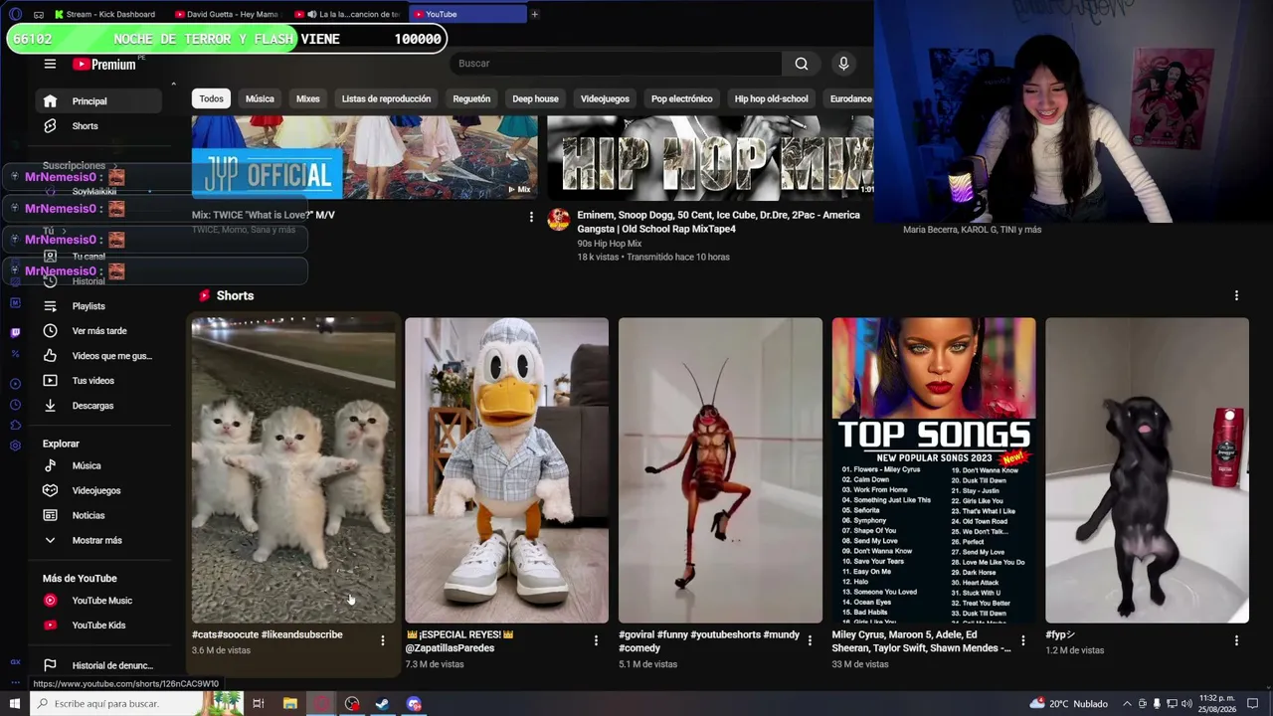Click the '90s Hip Hop Mix' channel name

[x=610, y=244]
